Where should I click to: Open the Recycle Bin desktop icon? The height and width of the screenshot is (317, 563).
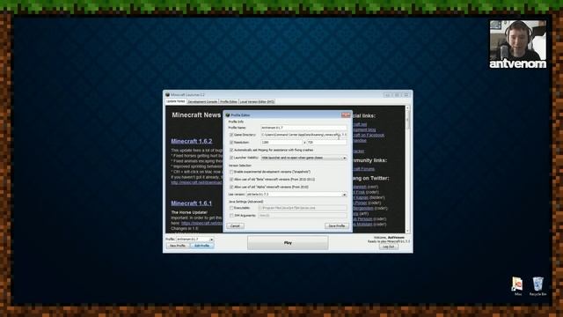click(x=537, y=286)
